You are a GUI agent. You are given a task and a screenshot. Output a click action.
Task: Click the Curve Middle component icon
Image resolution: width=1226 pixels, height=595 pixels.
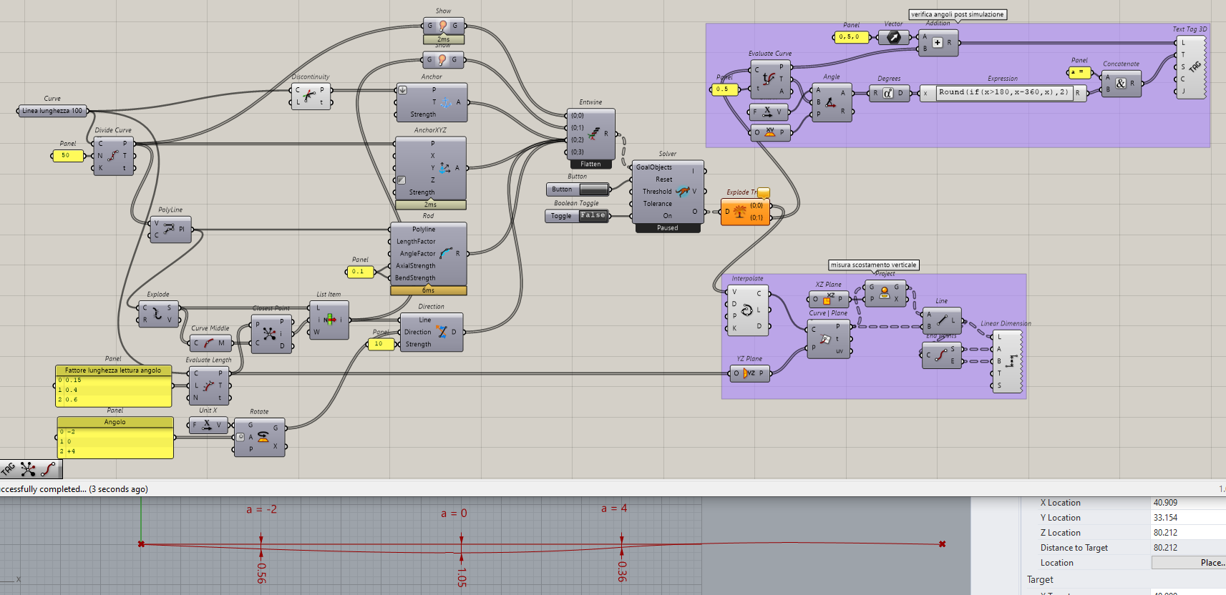(208, 343)
